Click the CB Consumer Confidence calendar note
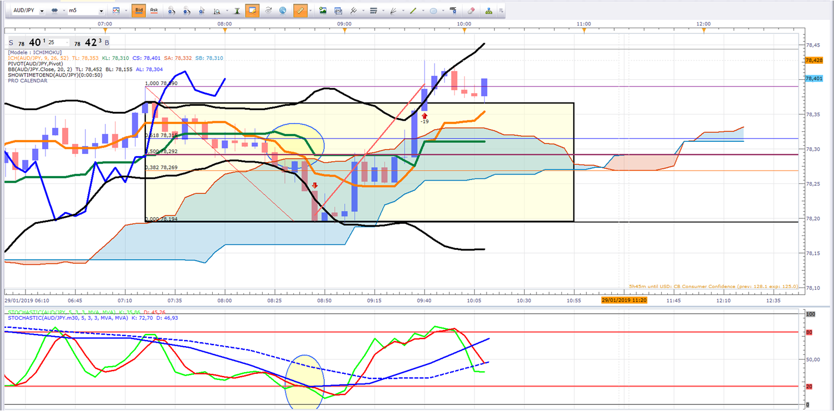The width and height of the screenshot is (834, 411). click(713, 286)
